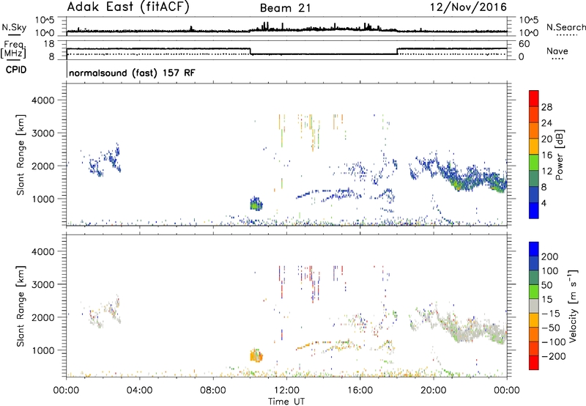Click the frequency step-up at 18:00
Viewport: 586px width, 406px height.
(x=397, y=51)
